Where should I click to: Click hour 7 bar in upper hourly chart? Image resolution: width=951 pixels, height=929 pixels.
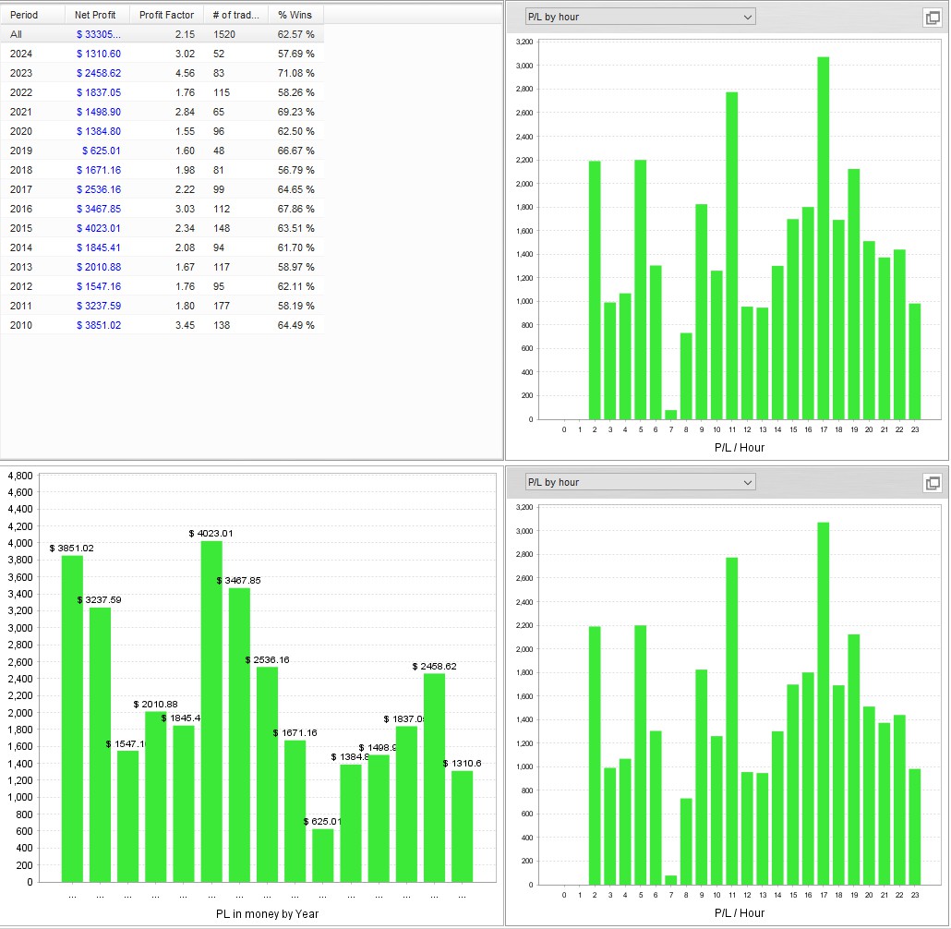point(671,415)
